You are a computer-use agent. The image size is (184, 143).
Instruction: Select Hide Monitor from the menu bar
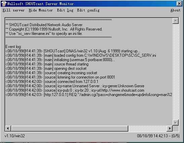(41, 10)
